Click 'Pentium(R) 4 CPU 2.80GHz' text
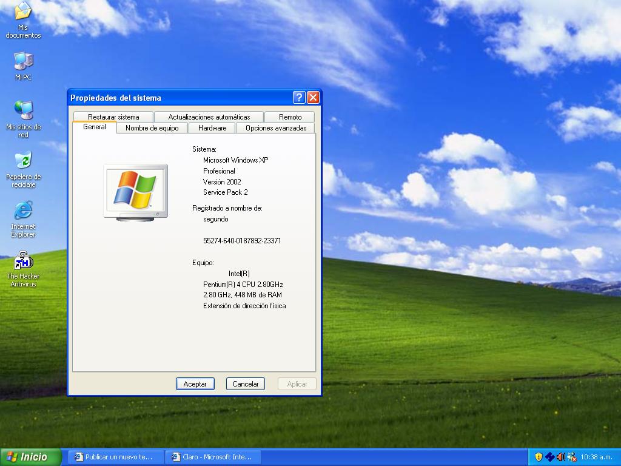The height and width of the screenshot is (466, 621). [x=243, y=284]
